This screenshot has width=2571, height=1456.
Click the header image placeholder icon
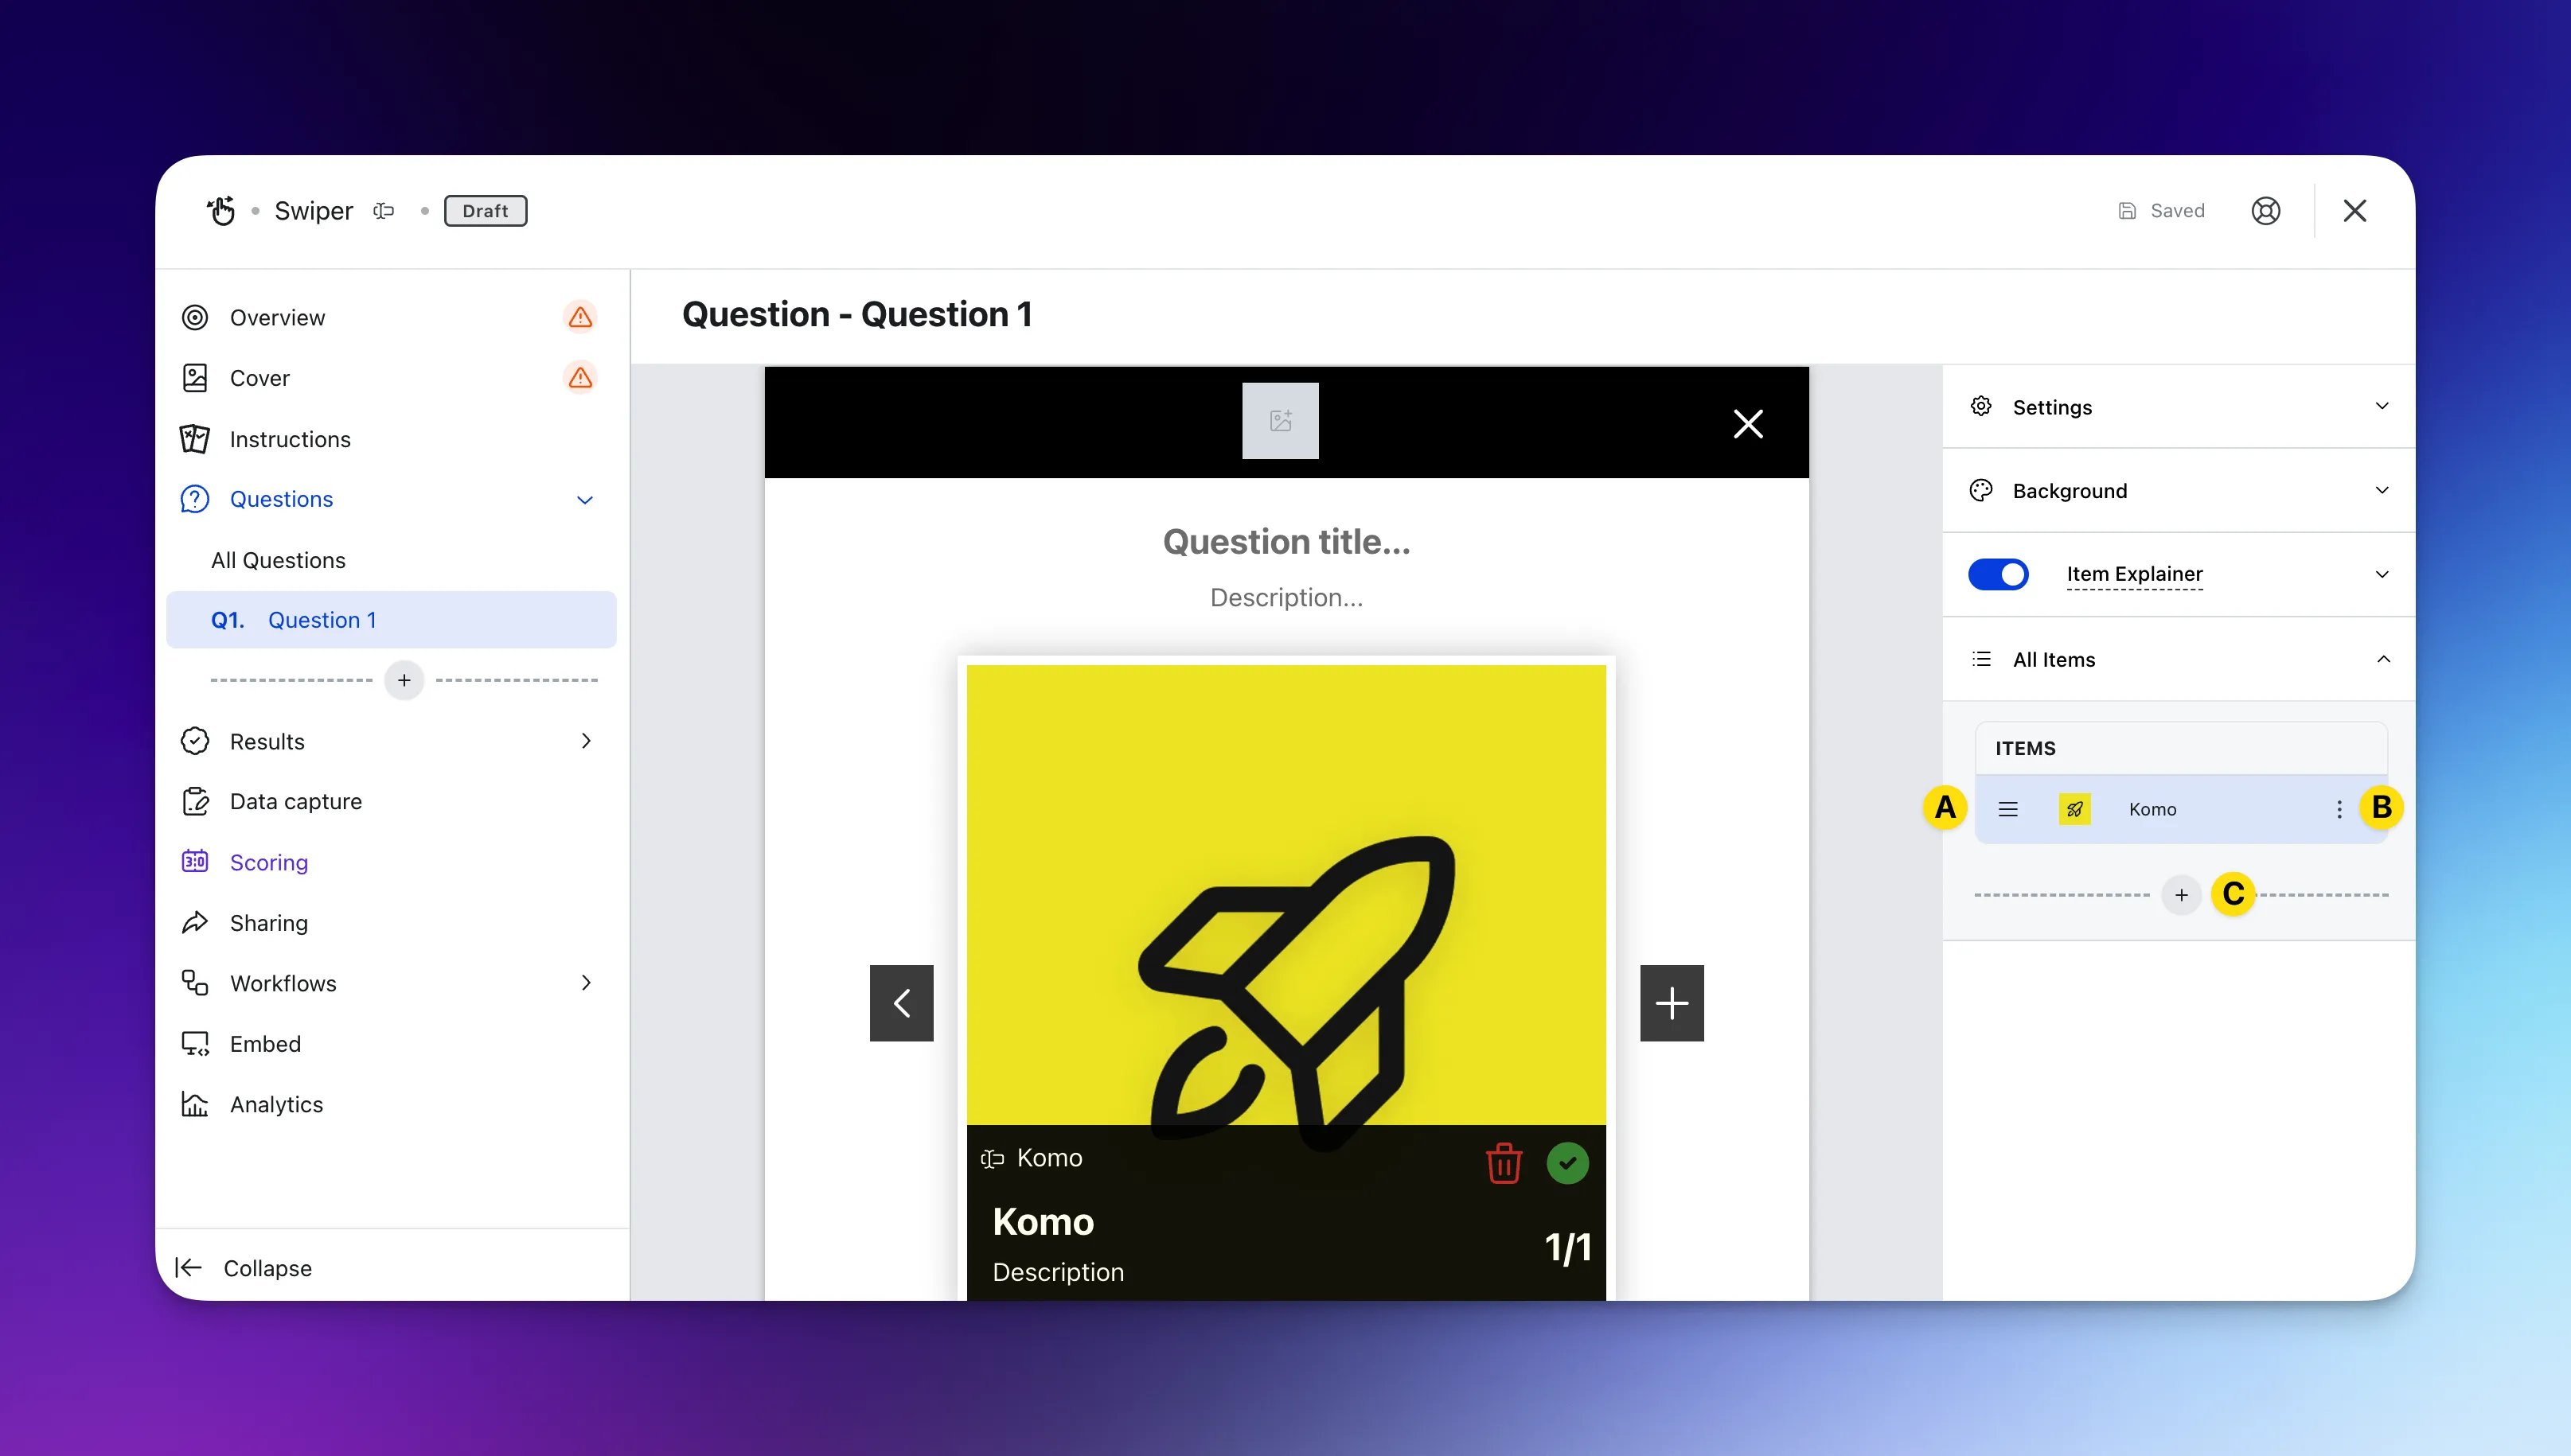coord(1281,421)
